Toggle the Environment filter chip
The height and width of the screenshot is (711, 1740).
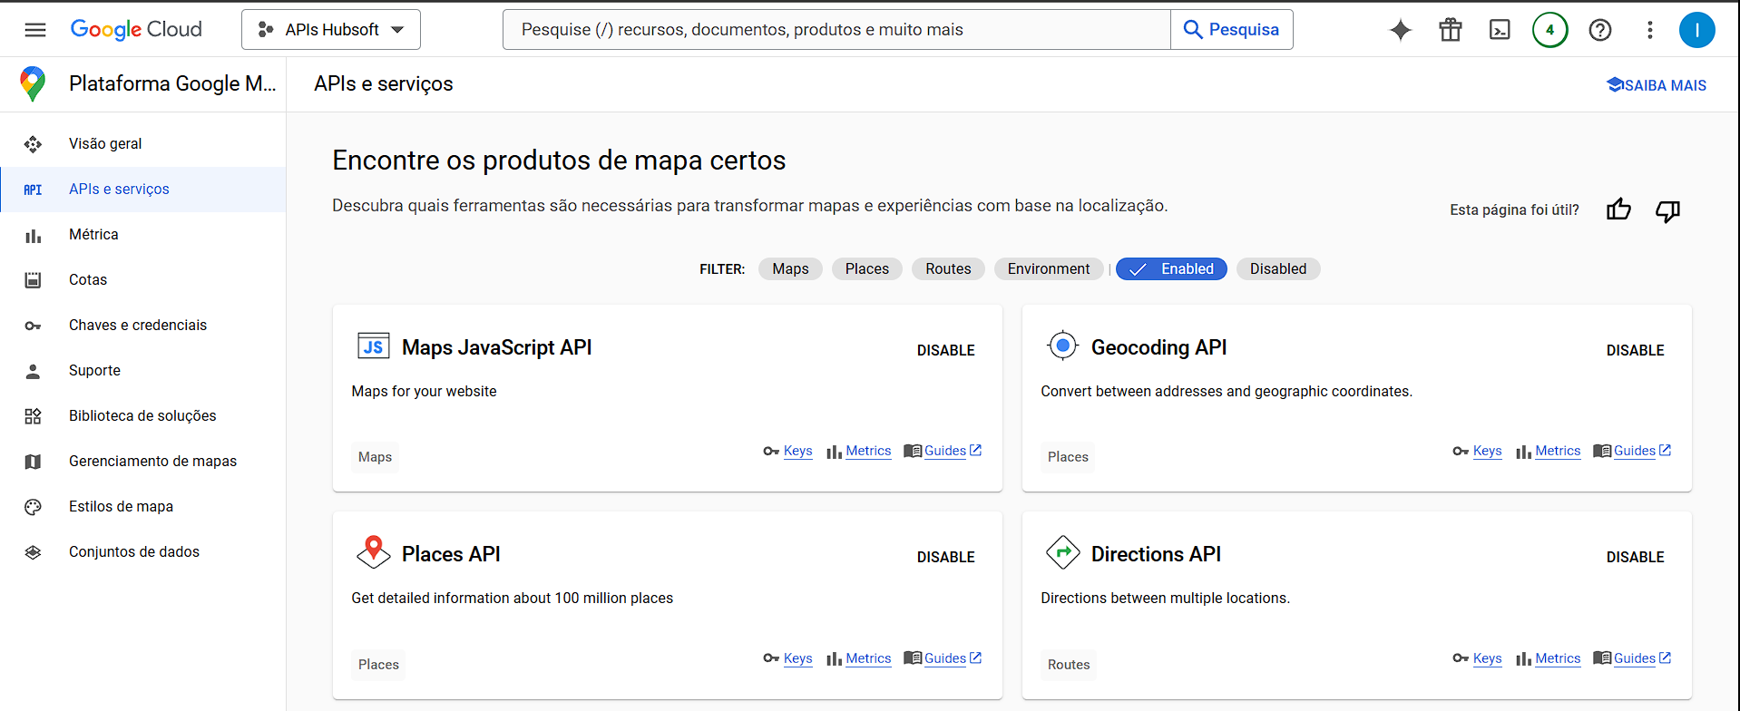[x=1049, y=268]
